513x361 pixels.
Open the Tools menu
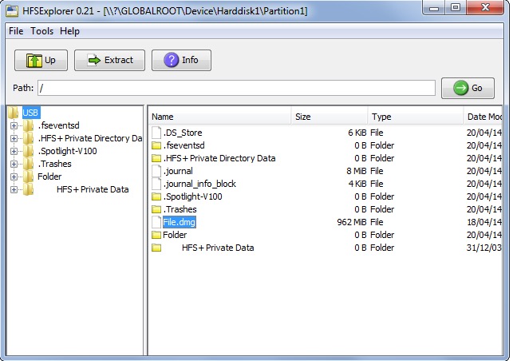41,31
